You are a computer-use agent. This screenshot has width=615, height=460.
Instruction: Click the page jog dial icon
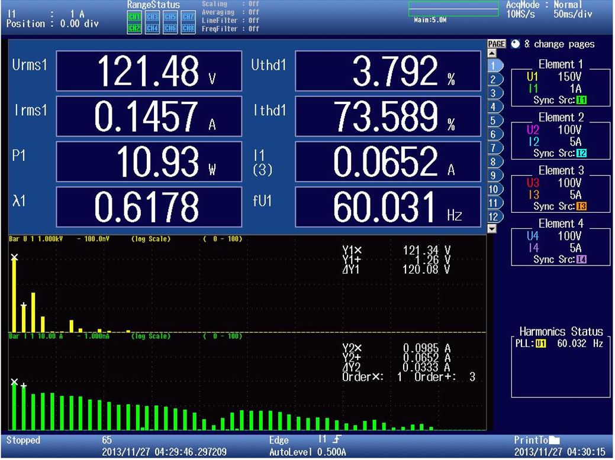click(514, 44)
